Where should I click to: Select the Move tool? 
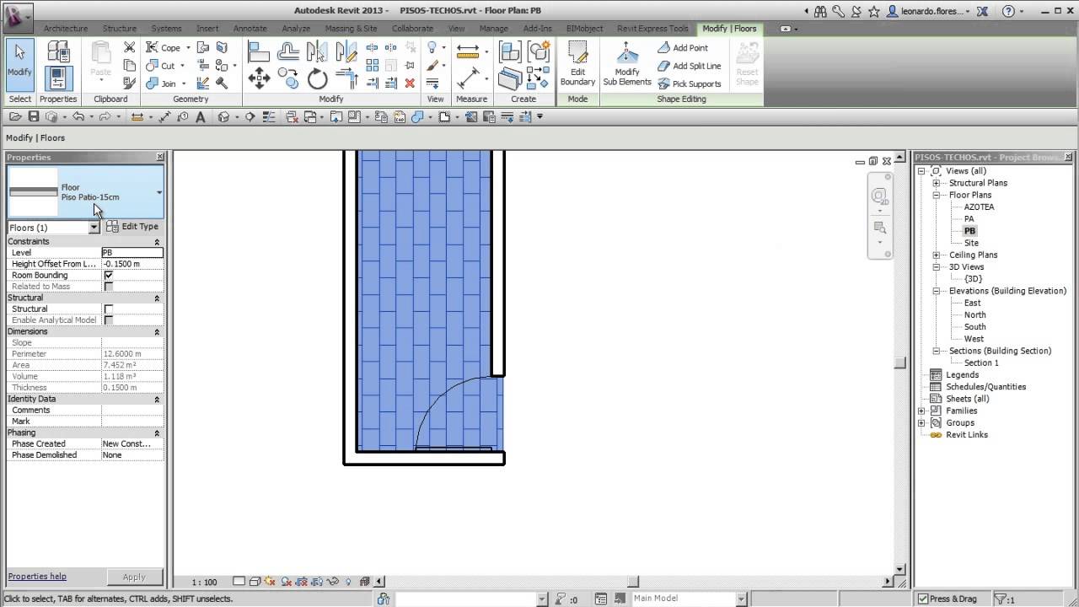[259, 79]
